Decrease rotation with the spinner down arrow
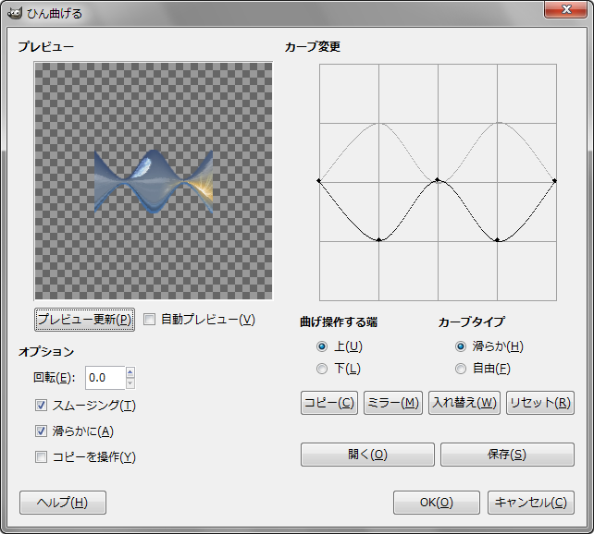 pyautogui.click(x=130, y=382)
